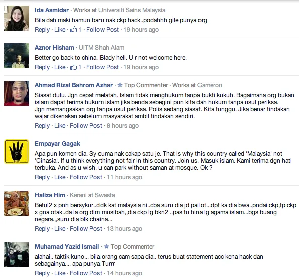Click Top Commenter star beside Muhamad Yazid Ismail
The width and height of the screenshot is (299, 280).
pyautogui.click(x=106, y=246)
